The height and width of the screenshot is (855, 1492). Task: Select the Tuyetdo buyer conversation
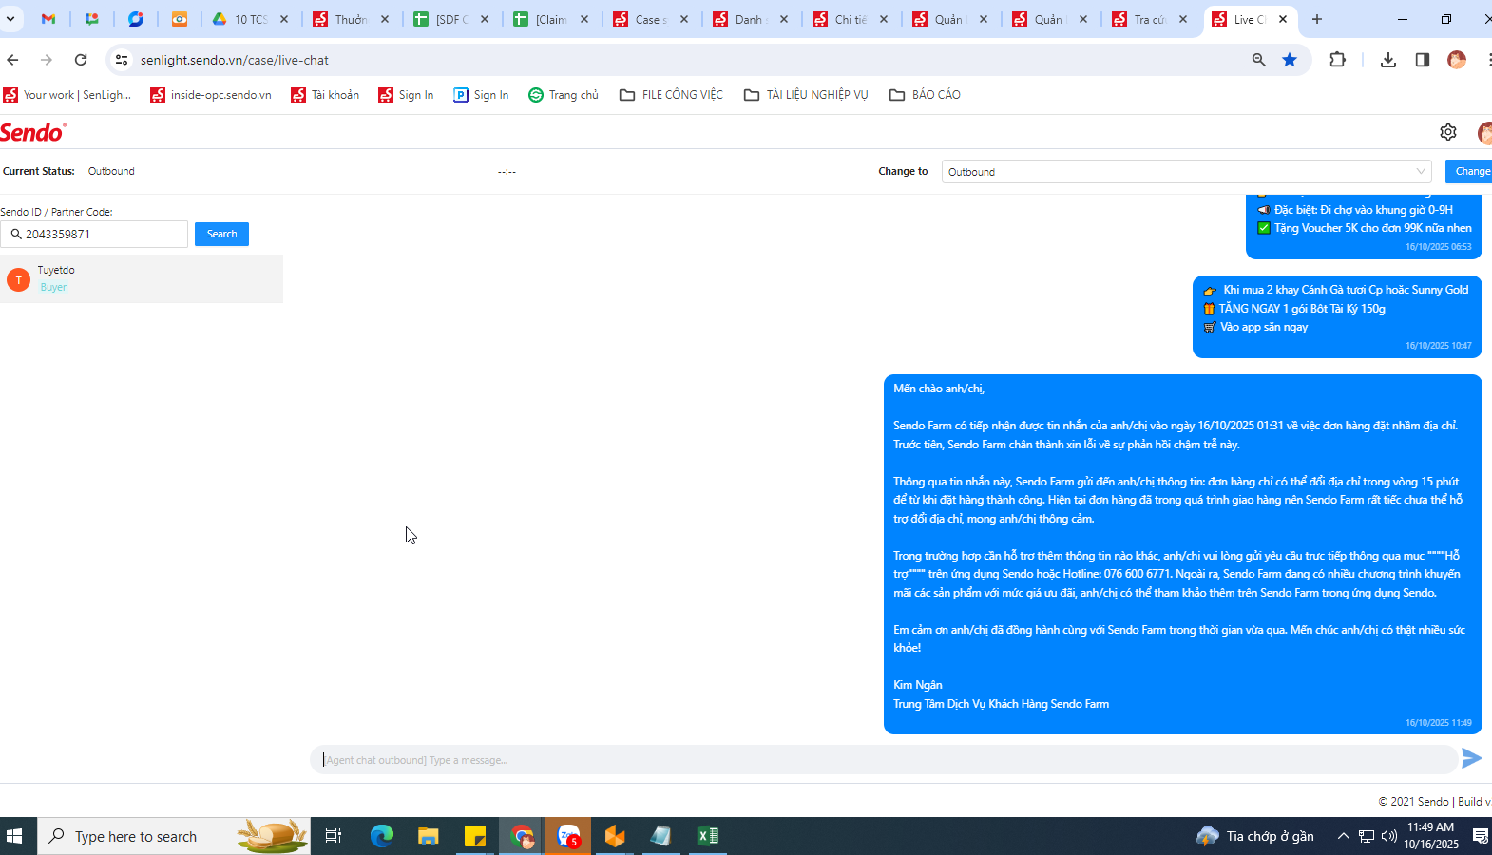tap(142, 278)
